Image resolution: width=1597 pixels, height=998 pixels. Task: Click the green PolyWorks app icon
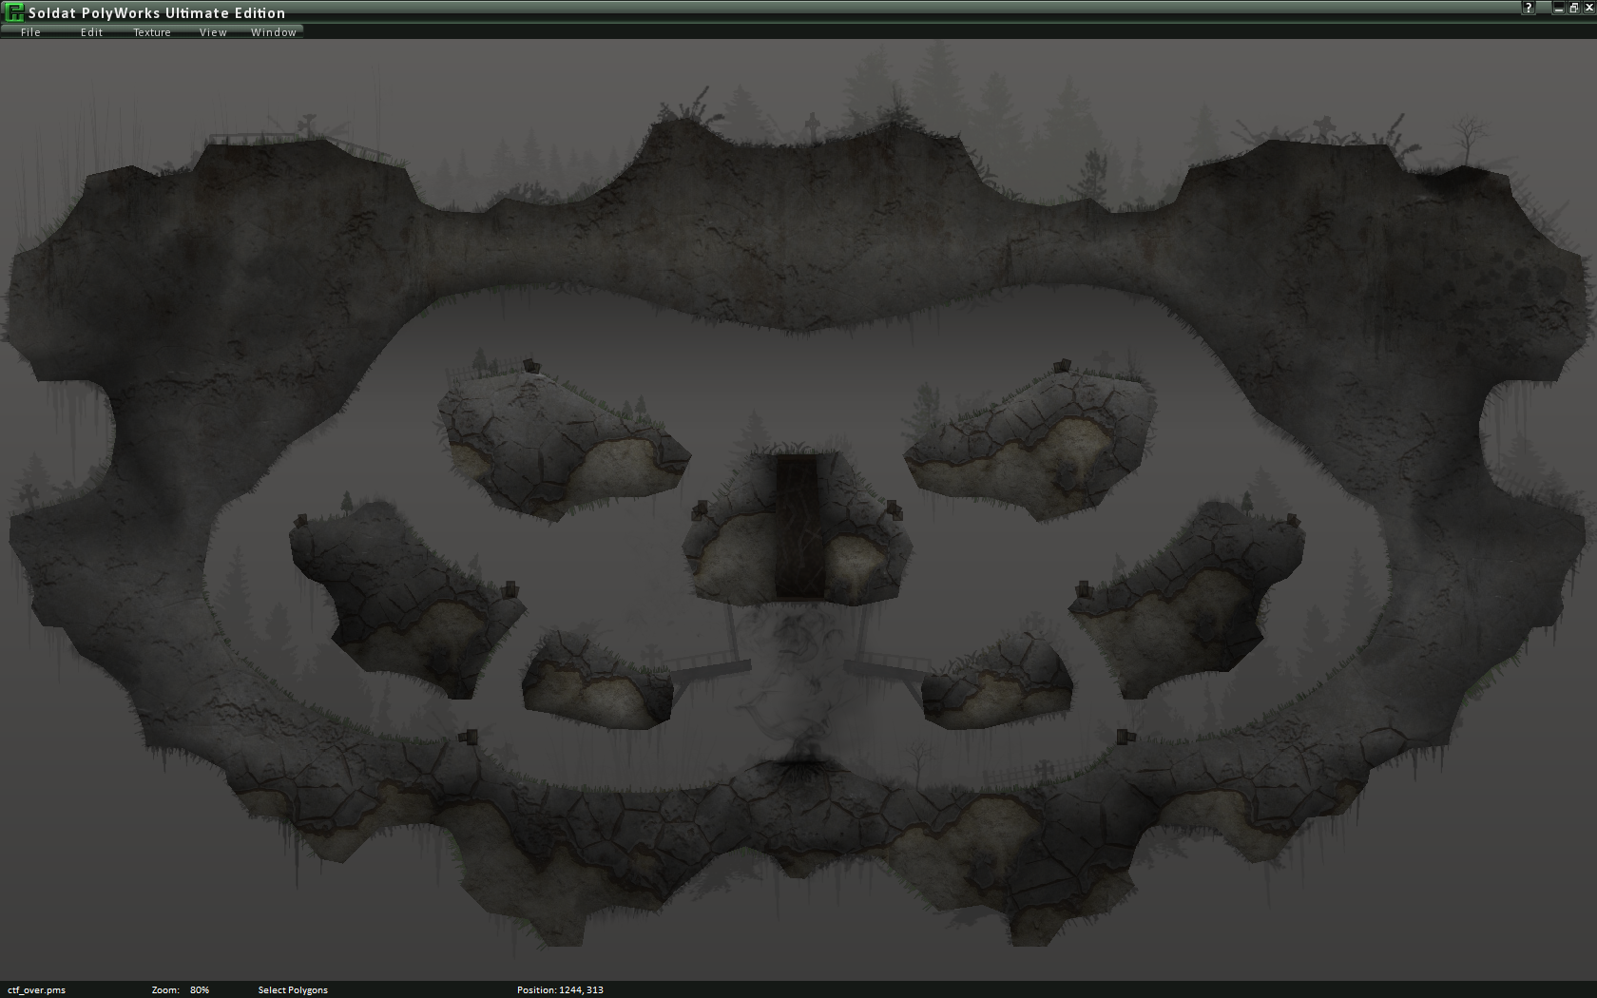(14, 12)
